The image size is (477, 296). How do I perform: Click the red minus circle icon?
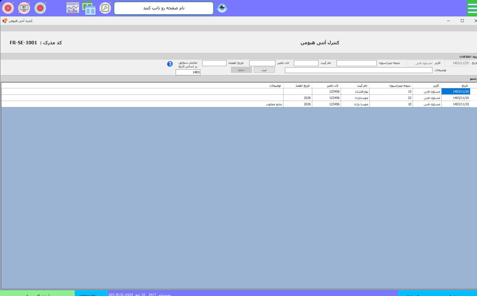pos(40,8)
